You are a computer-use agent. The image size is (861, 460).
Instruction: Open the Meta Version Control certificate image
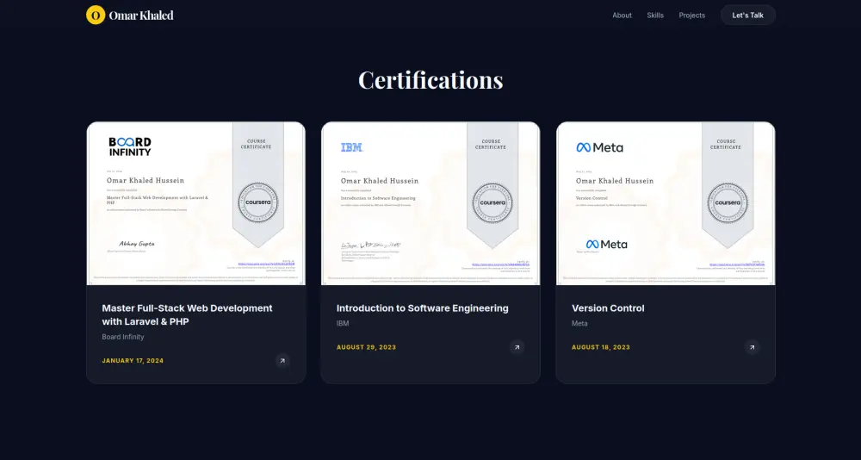pyautogui.click(x=666, y=203)
